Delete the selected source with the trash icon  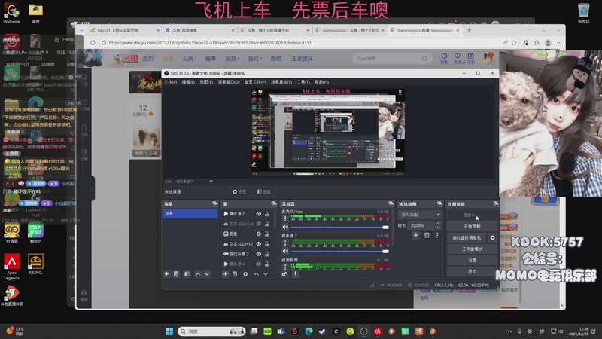click(x=235, y=274)
